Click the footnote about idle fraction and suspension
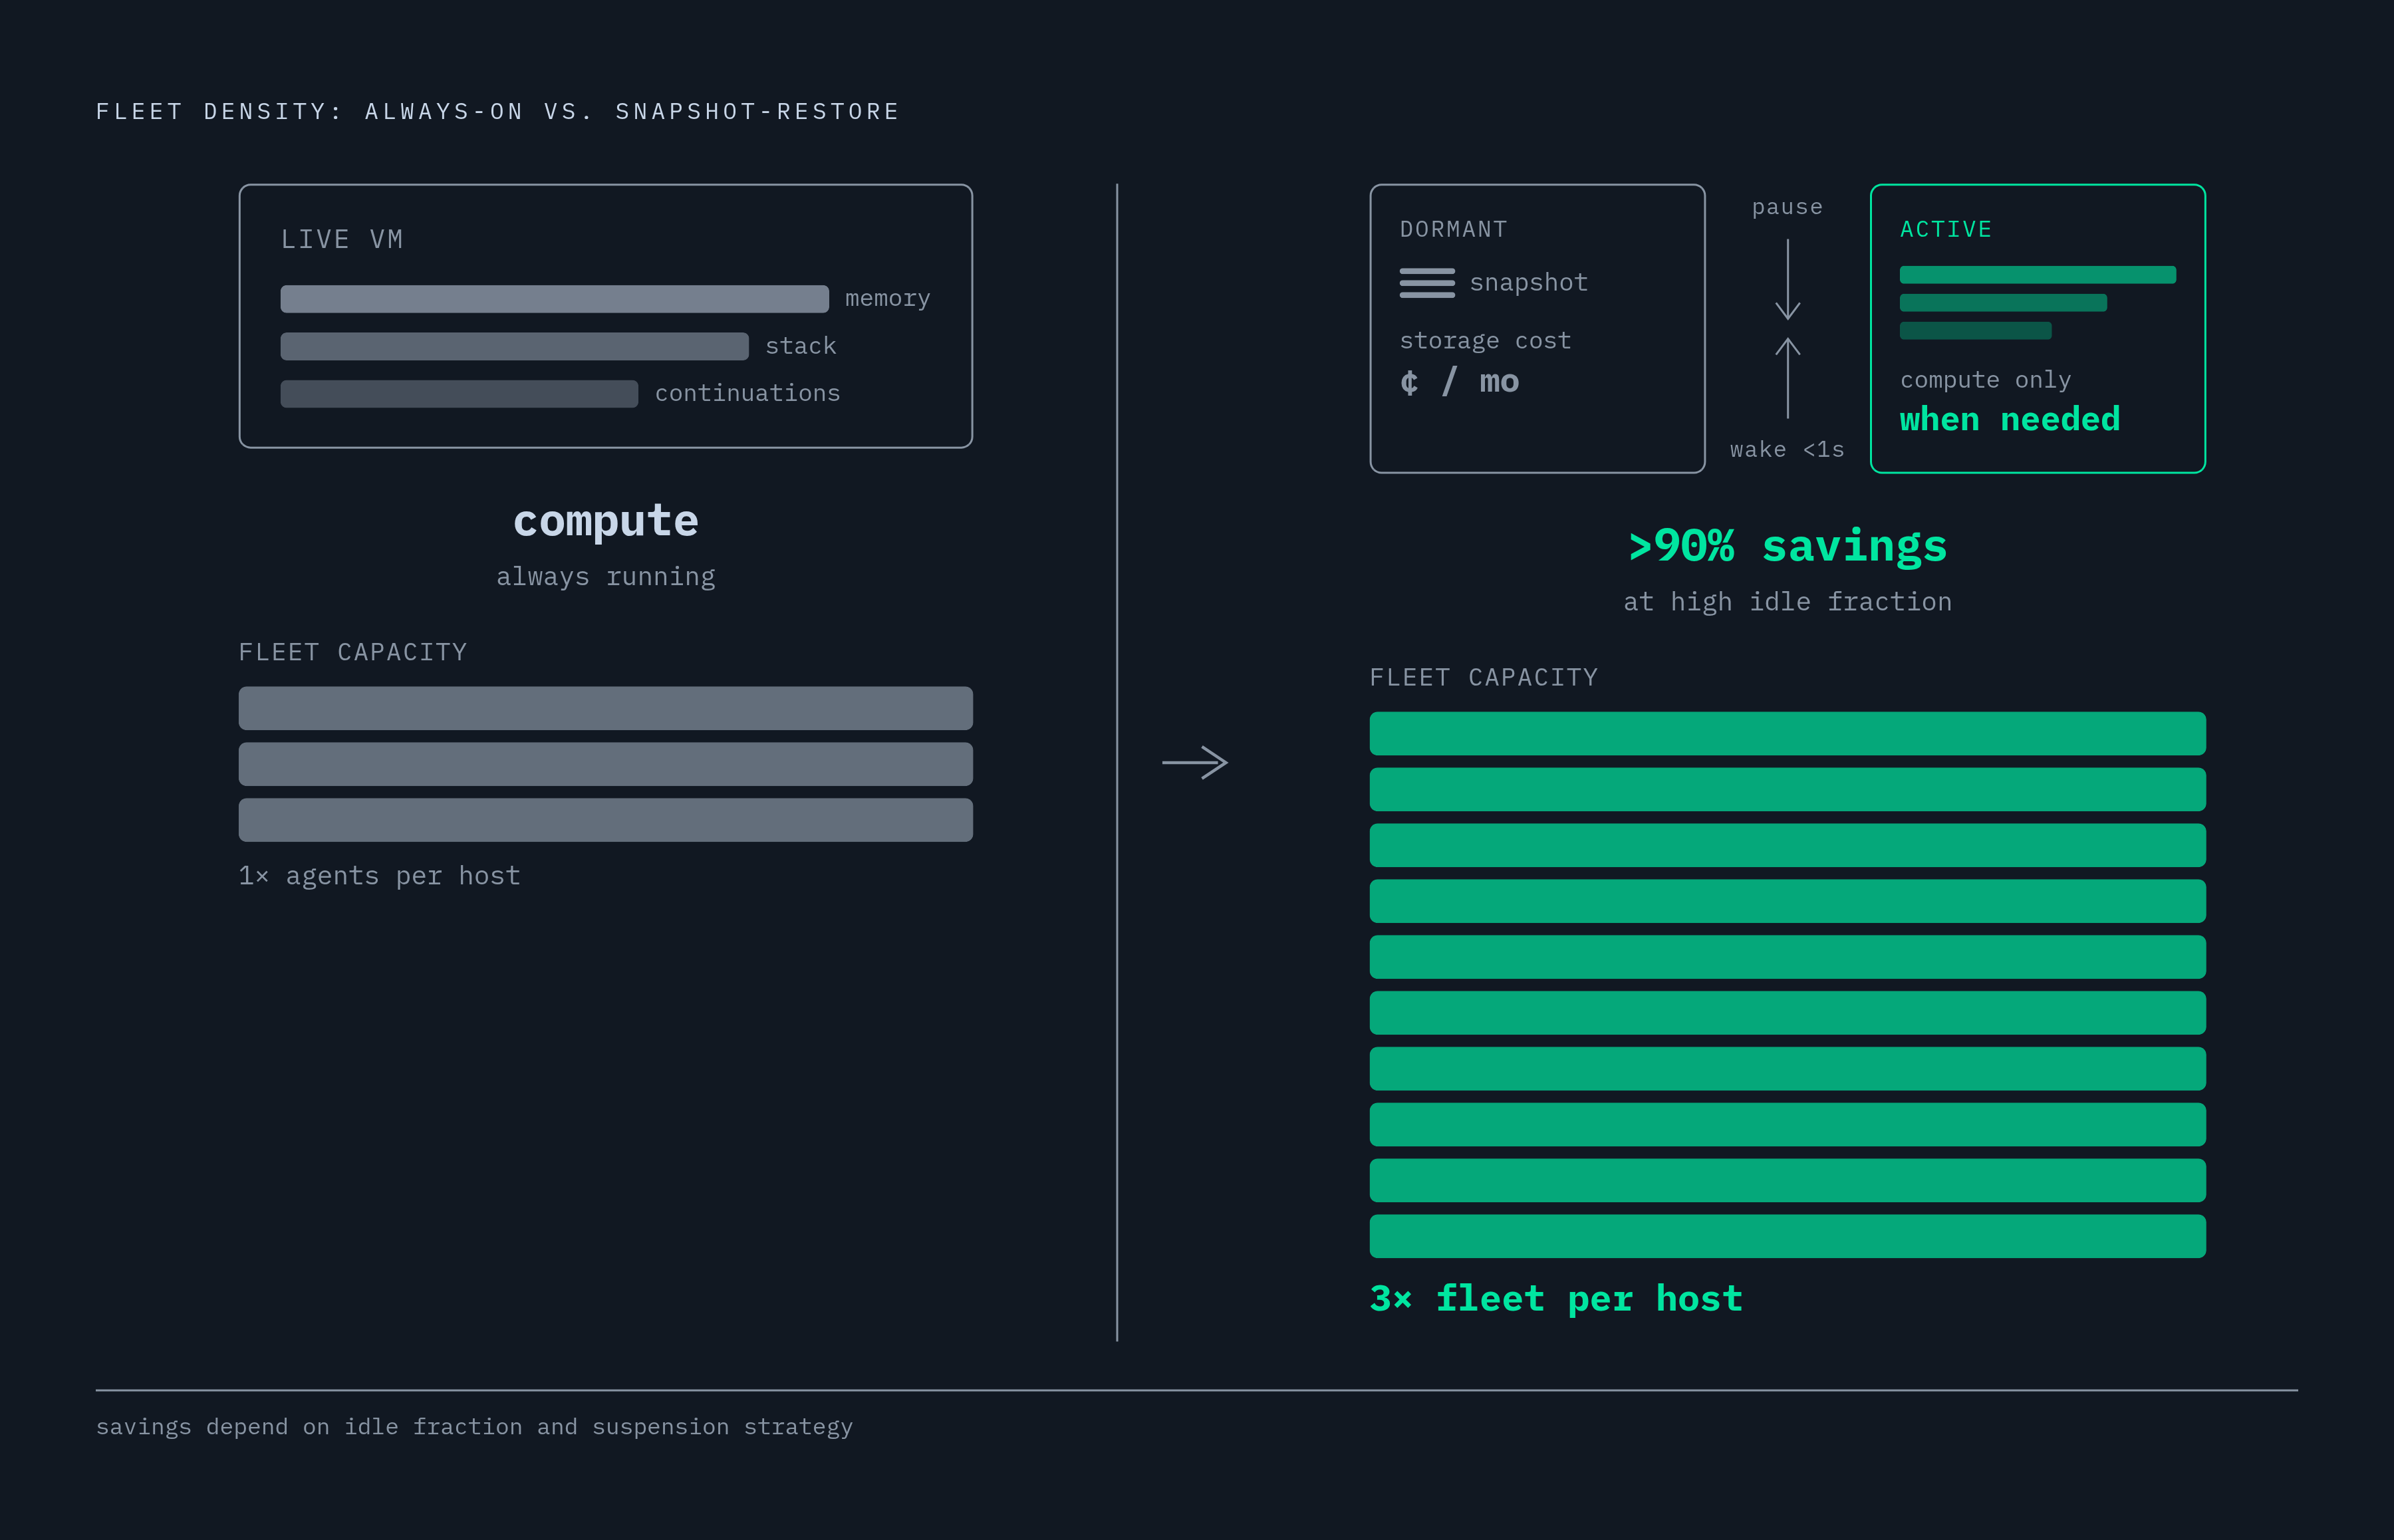Image resolution: width=2394 pixels, height=1540 pixels. (x=474, y=1427)
